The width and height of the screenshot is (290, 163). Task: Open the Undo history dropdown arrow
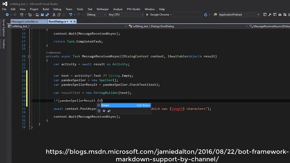click(x=74, y=14)
